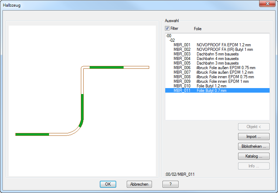Choose MBR_007 illbruck Folie außen 1.2 mm
Viewport: 278px width, 193px height.
pyautogui.click(x=213, y=72)
